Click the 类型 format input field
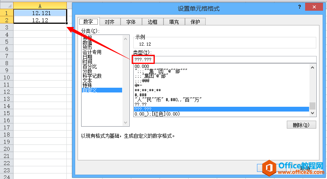The width and height of the screenshot is (327, 179). click(225, 60)
